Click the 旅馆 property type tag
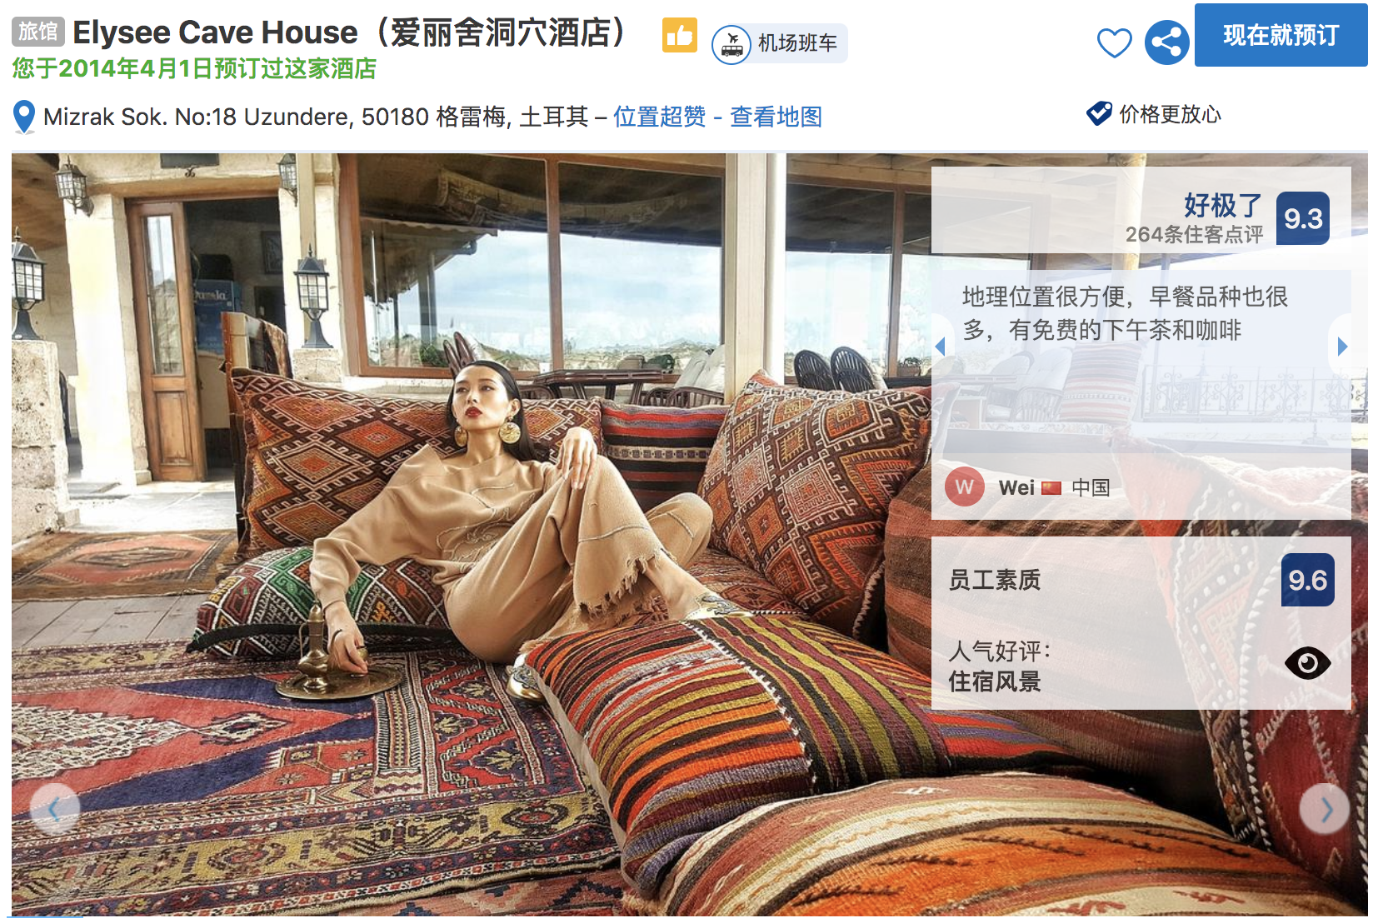The width and height of the screenshot is (1373, 918). (x=38, y=32)
